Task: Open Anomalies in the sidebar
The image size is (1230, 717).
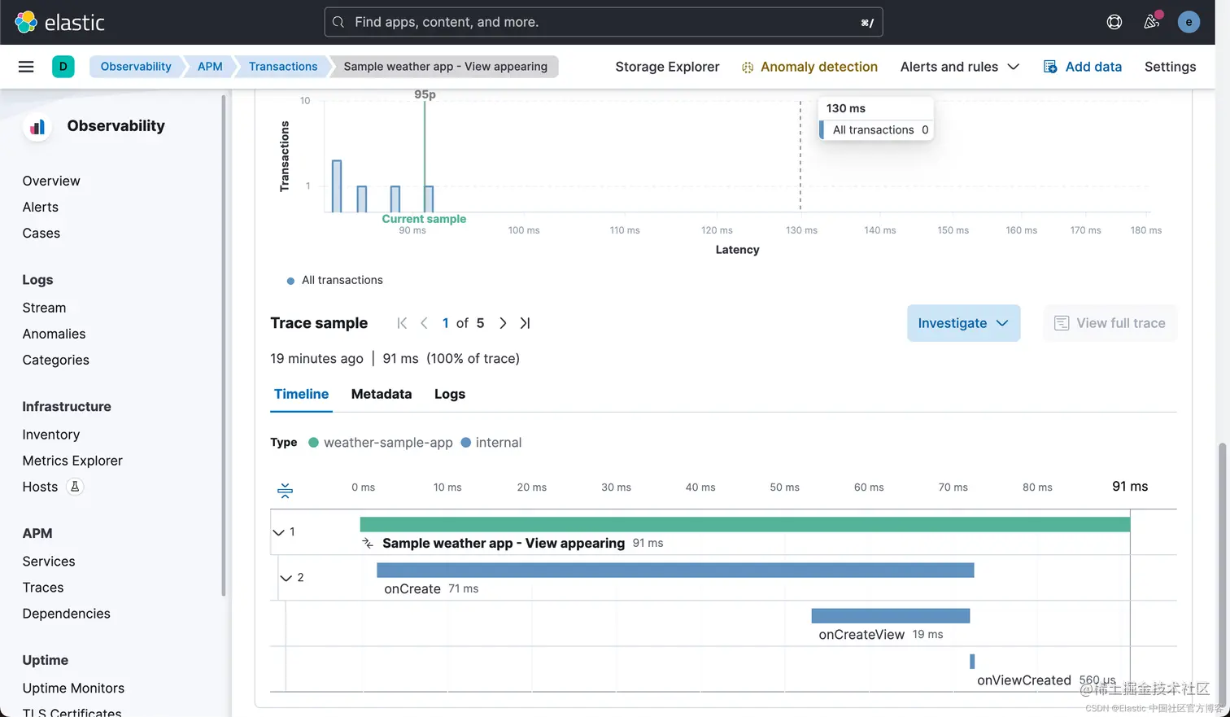Action: click(54, 334)
